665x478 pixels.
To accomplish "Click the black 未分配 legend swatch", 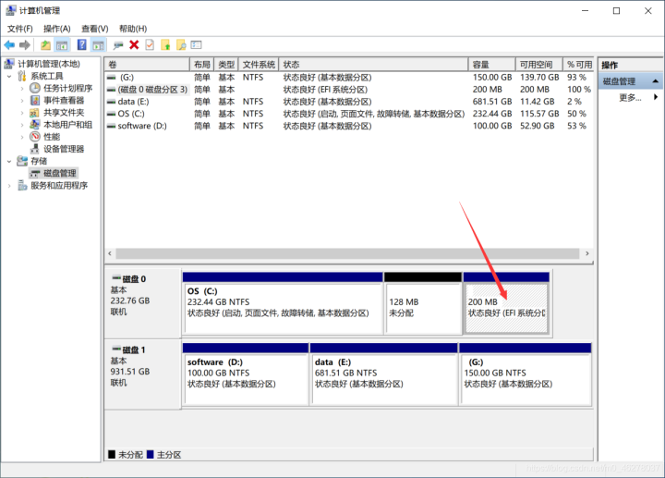I will point(112,454).
